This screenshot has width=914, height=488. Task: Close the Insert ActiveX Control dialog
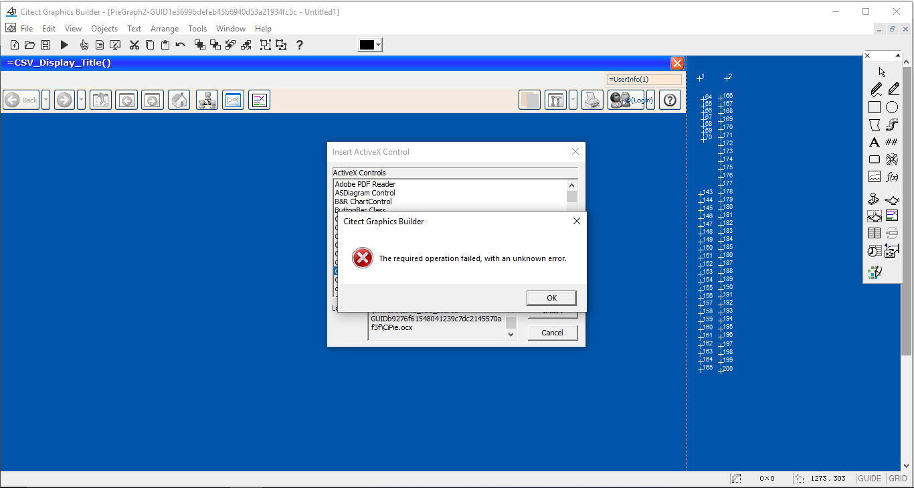[575, 152]
